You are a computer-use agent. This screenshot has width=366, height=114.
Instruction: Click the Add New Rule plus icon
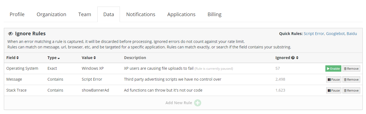[x=198, y=103]
